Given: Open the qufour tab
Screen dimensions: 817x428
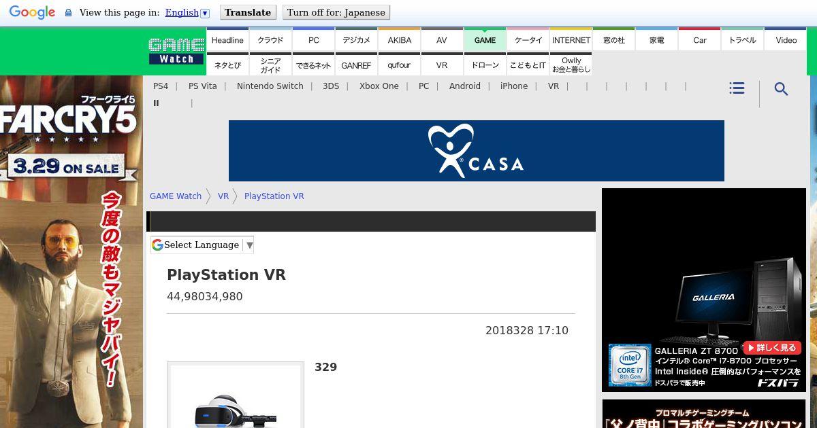Looking at the screenshot, I should click(x=399, y=65).
